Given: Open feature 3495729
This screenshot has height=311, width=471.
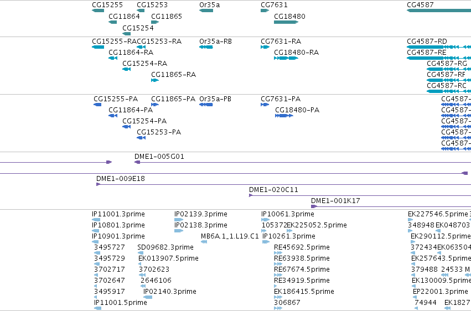Looking at the screenshot, I should (x=110, y=258).
